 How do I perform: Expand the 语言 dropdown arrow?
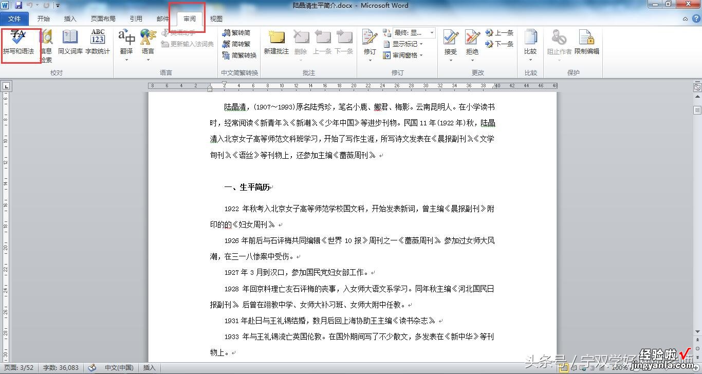148,60
